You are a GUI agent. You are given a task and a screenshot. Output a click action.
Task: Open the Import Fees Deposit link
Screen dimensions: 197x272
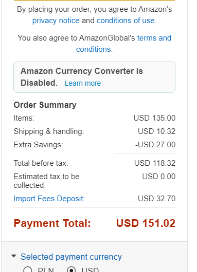tap(49, 199)
